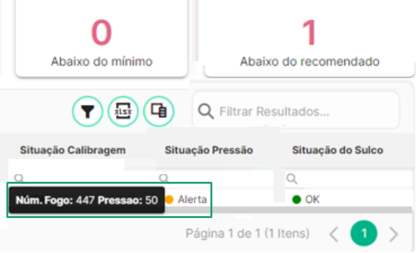
Task: Click the orange Alerta status dot
Action: pos(169,200)
